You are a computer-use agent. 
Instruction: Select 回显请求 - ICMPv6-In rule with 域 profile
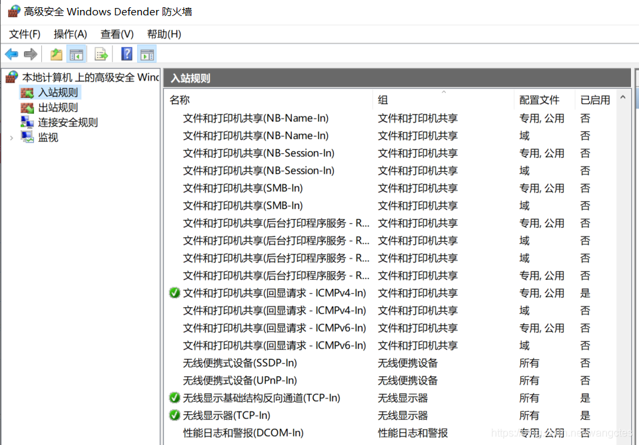tap(275, 346)
